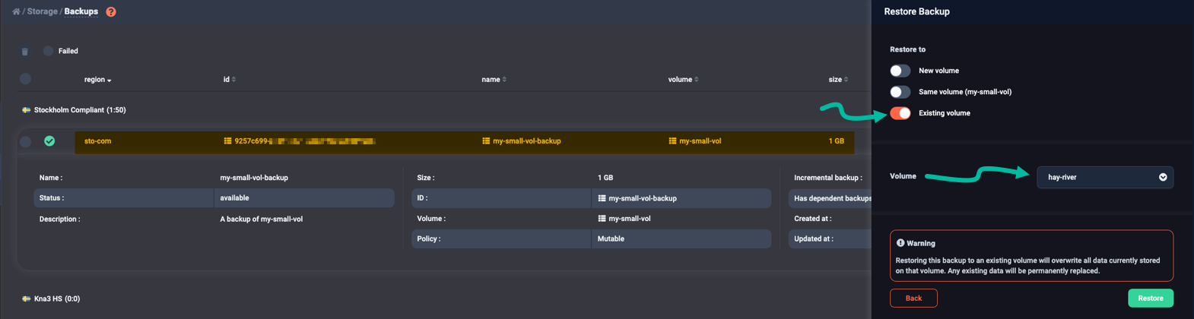Click the Back button
The height and width of the screenshot is (319, 1194).
913,298
